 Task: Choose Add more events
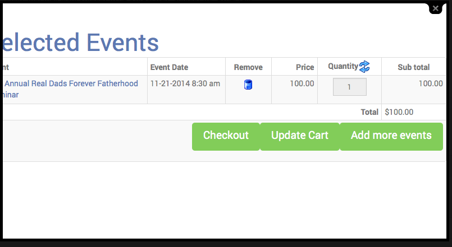391,136
